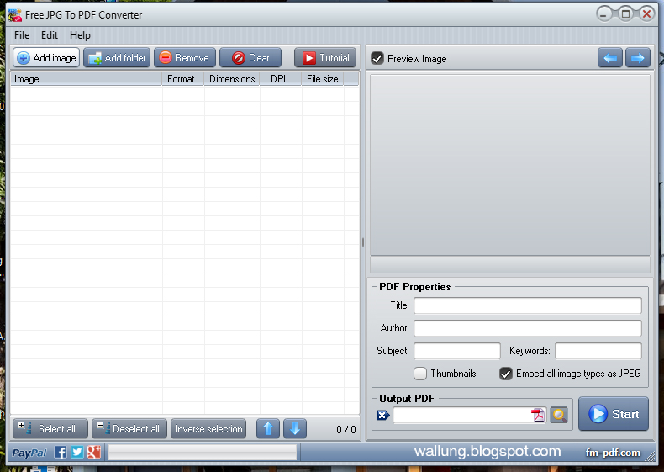Click the progress bar in status bar

(x=203, y=453)
